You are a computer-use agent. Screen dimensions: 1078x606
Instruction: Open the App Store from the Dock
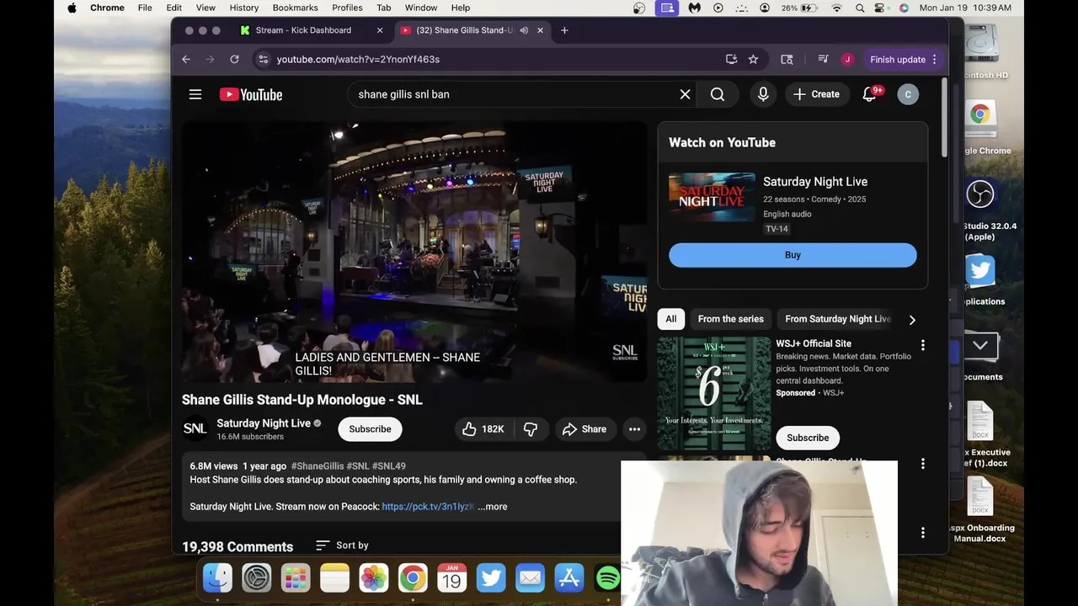pos(569,577)
